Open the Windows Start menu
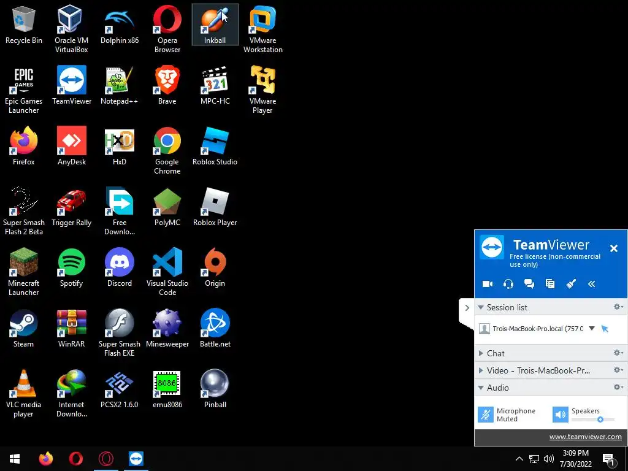 15,459
